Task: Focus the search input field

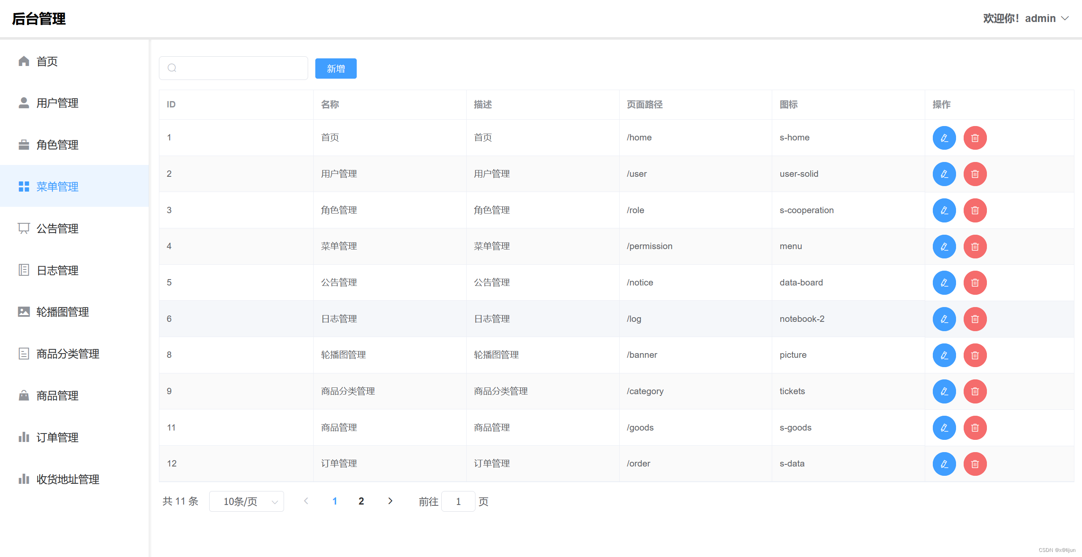Action: [x=233, y=68]
